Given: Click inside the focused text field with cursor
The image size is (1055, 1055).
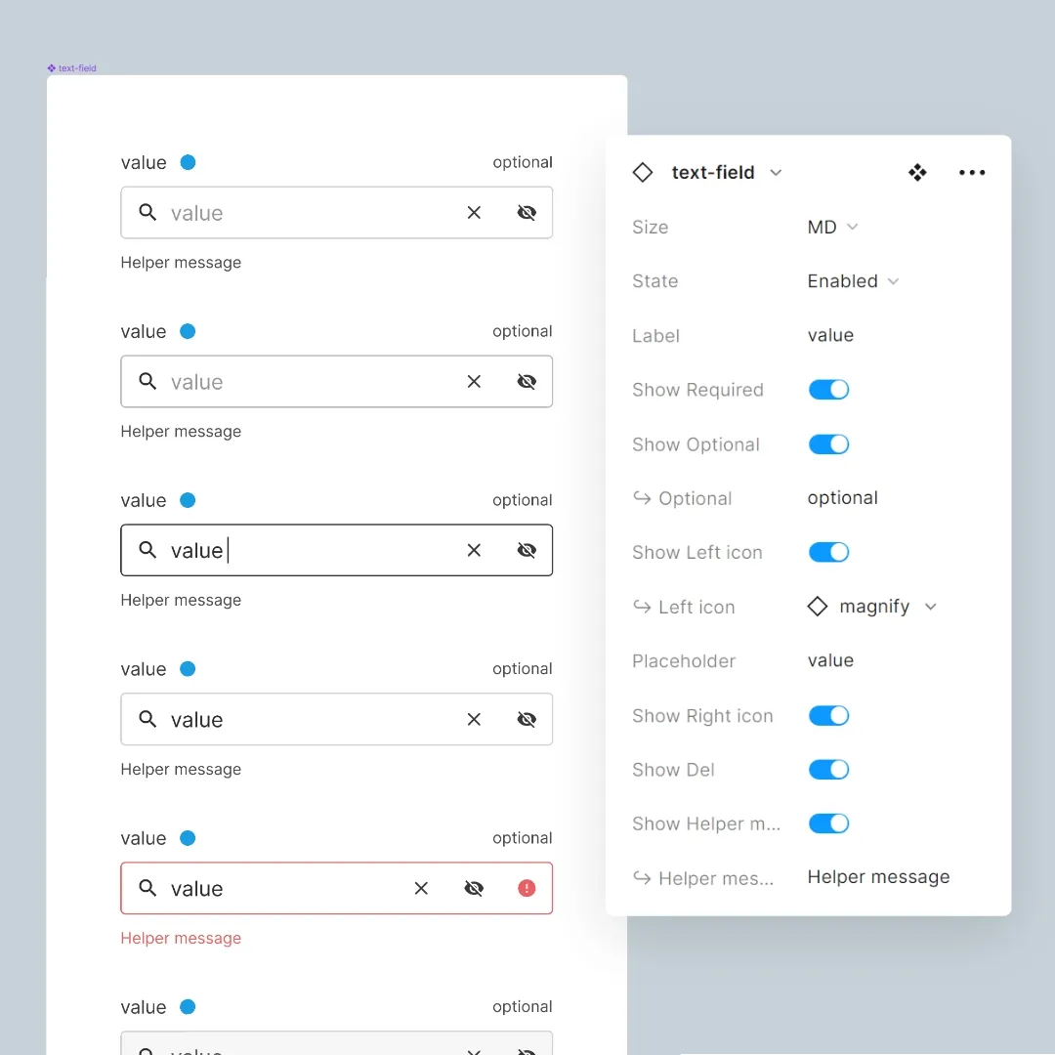Looking at the screenshot, I should [x=336, y=550].
